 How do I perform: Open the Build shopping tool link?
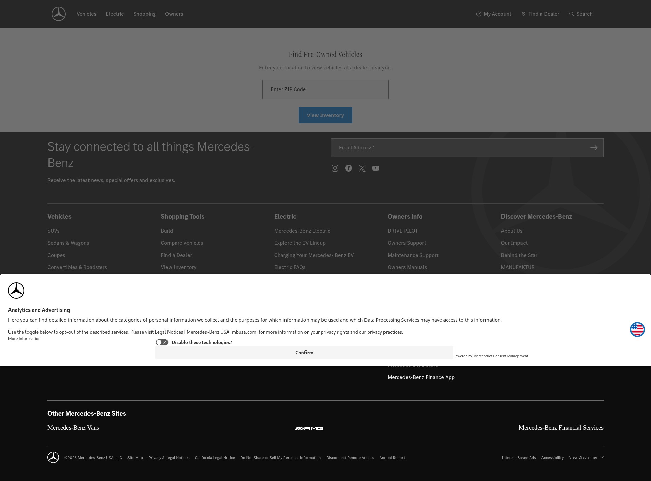[167, 231]
